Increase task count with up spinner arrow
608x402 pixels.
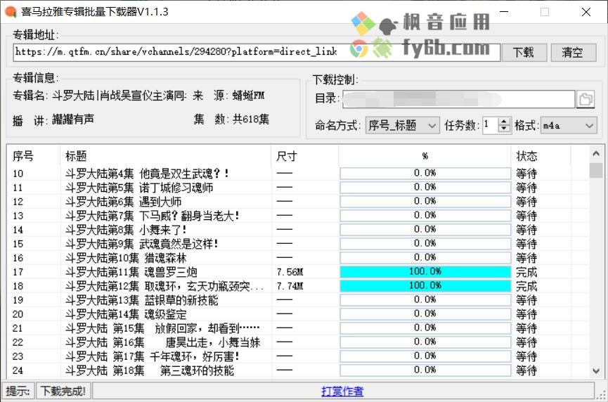point(504,122)
